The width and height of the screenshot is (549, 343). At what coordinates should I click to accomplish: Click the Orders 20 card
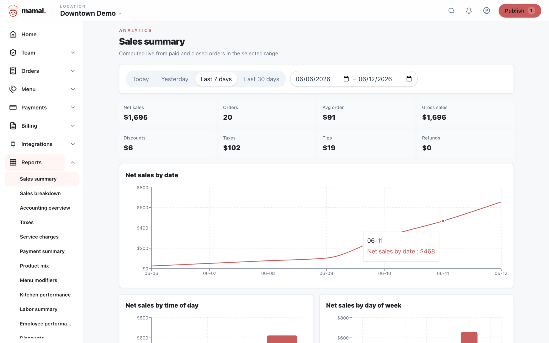[x=267, y=113]
